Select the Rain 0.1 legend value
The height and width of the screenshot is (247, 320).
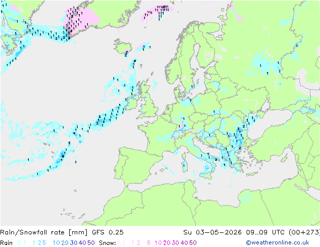pos(22,243)
